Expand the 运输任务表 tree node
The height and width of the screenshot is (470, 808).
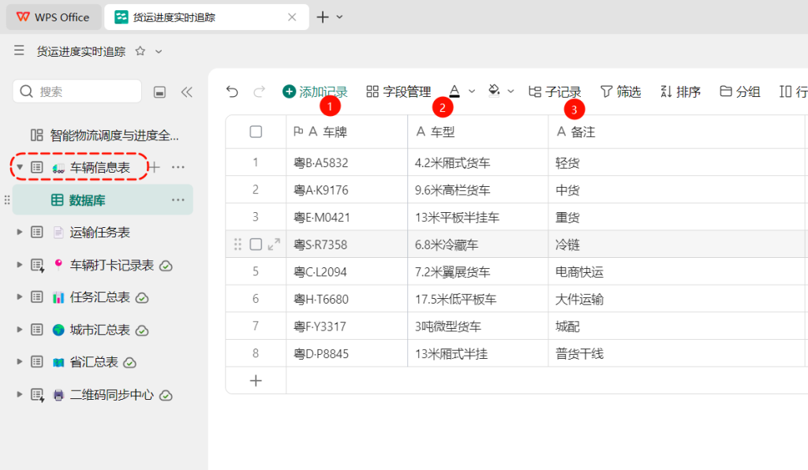pyautogui.click(x=20, y=232)
